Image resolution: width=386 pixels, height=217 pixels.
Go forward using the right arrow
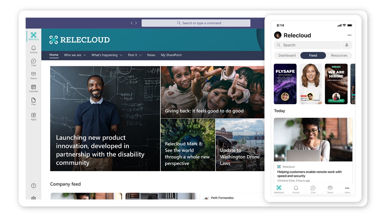click(x=136, y=23)
